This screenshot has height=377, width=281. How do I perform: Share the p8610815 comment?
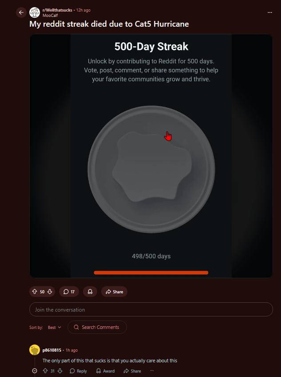(132, 371)
